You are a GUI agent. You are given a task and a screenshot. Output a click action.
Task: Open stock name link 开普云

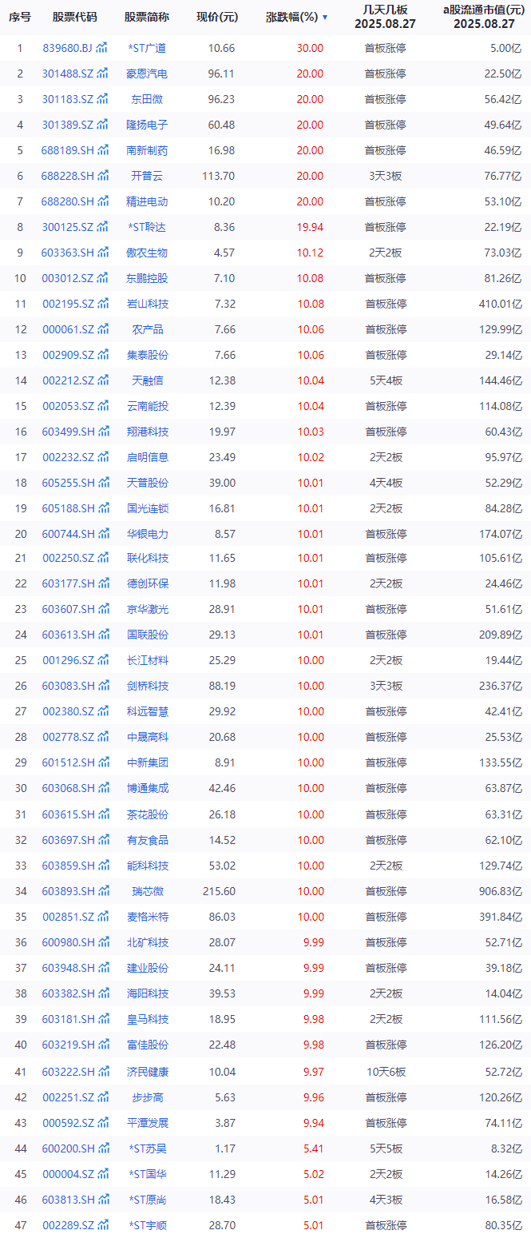click(x=147, y=176)
